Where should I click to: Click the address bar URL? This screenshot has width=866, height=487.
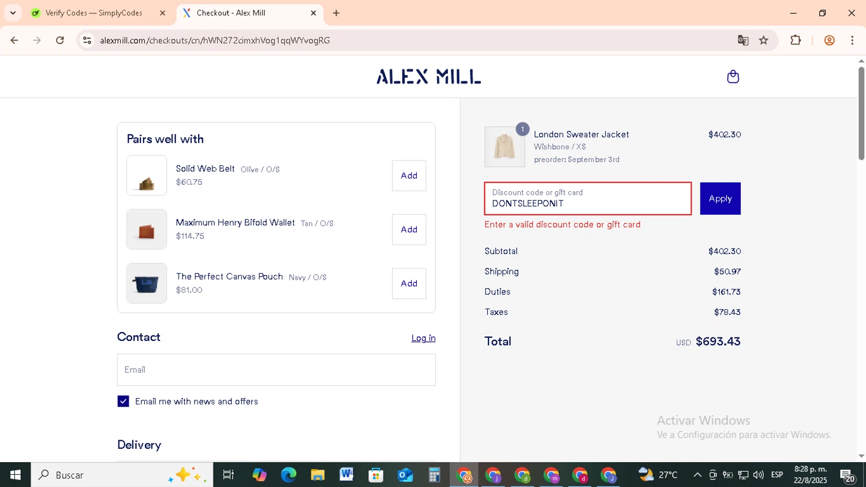point(215,40)
